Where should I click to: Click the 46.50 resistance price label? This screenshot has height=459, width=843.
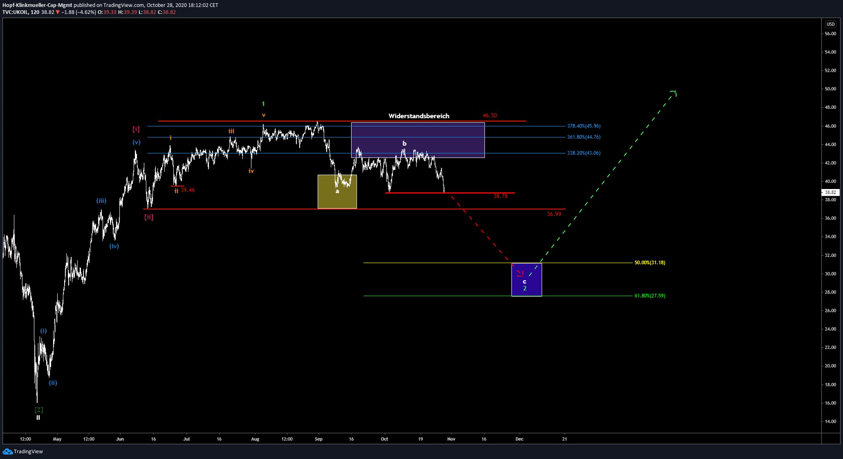(x=490, y=115)
